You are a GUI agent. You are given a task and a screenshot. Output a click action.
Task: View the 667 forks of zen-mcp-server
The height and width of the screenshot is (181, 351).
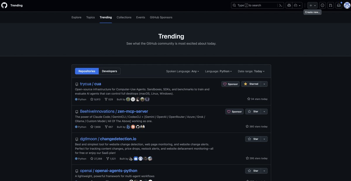click(109, 127)
